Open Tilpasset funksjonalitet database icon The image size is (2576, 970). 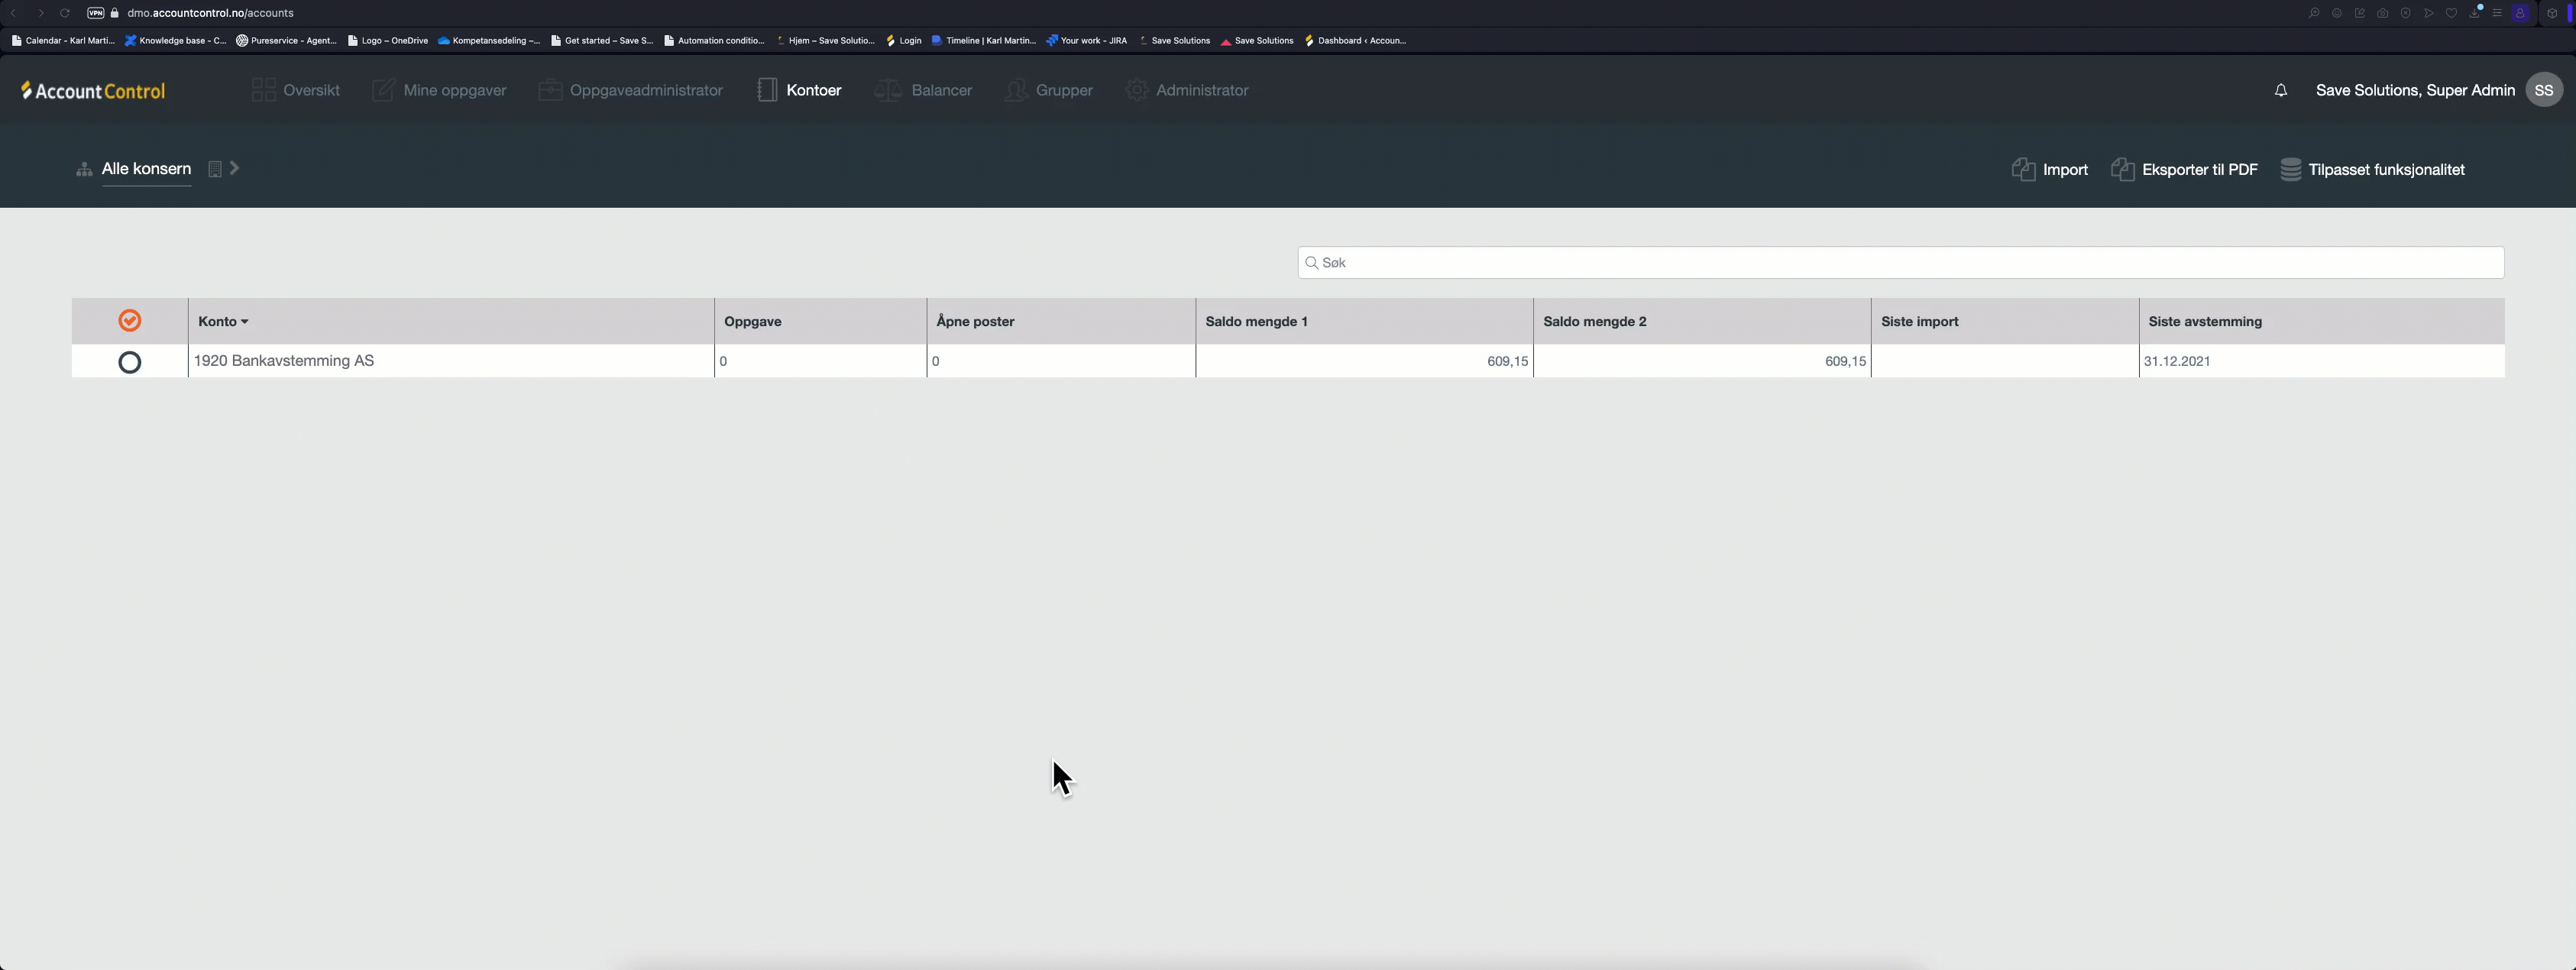pyautogui.click(x=2290, y=169)
